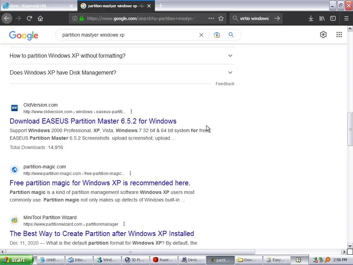Close the 'Error' tab
The width and height of the screenshot is (353, 265).
pos(71,6)
